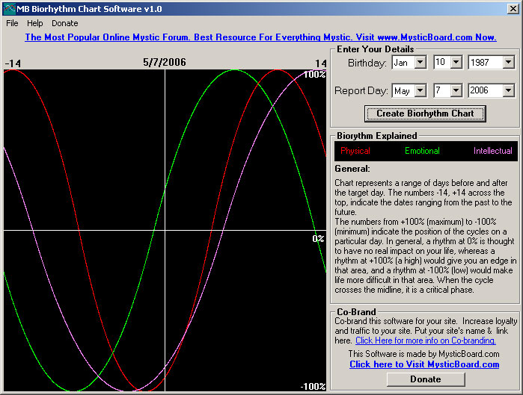This screenshot has height=395, width=523.
Task: Open the File menu
Action: (12, 23)
